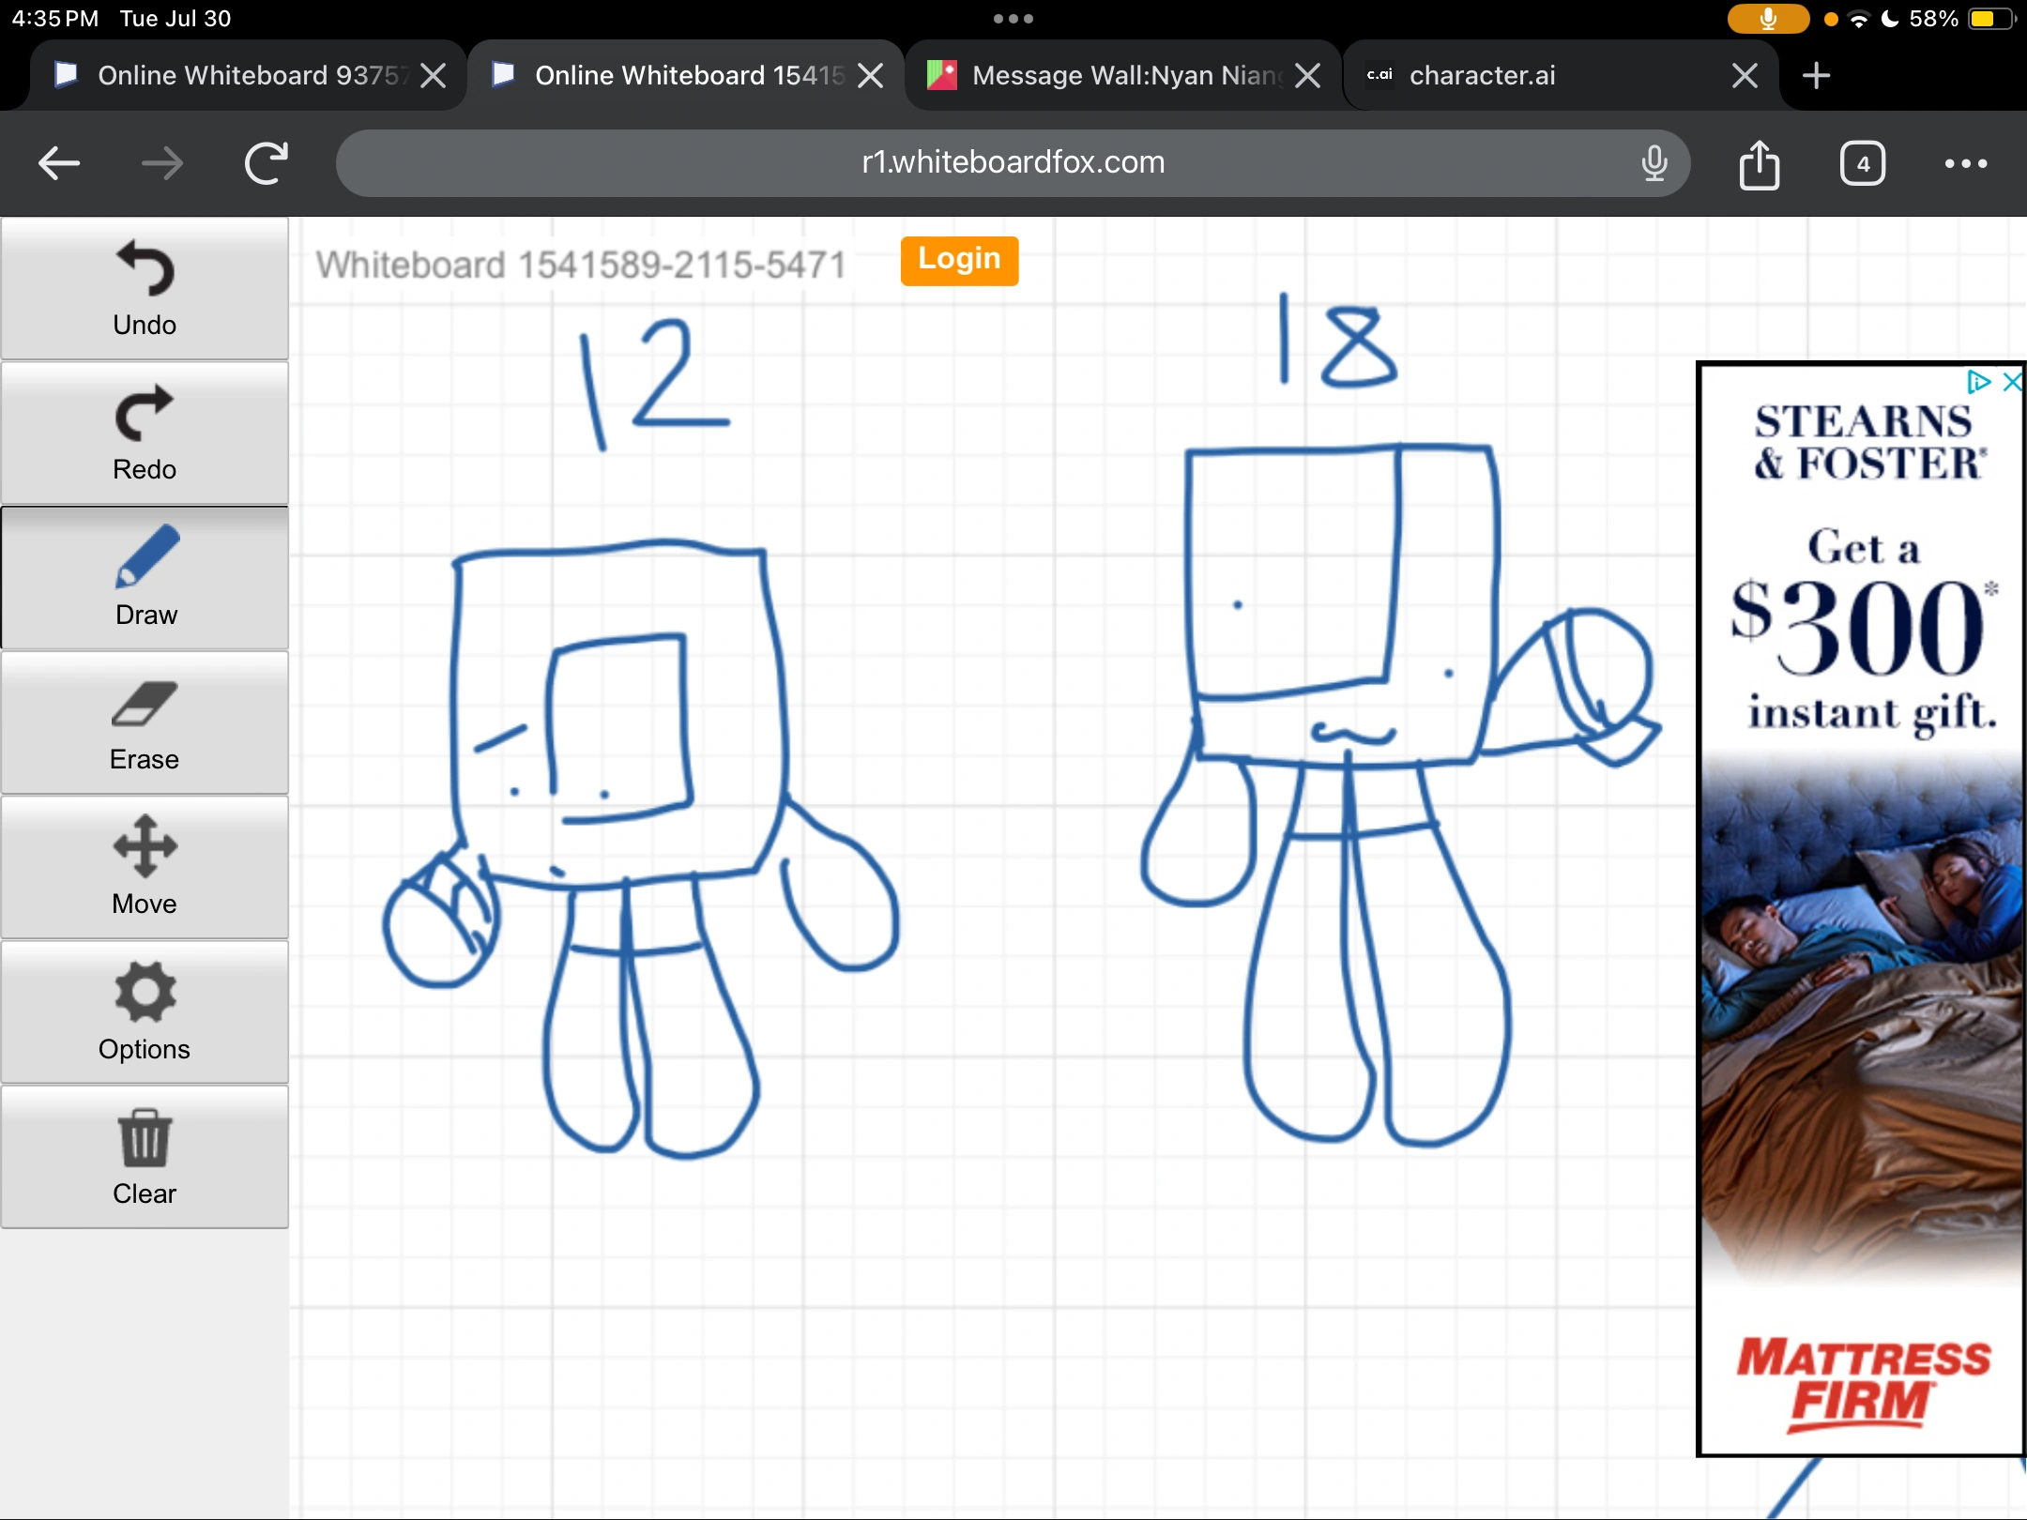Switch to Message Wall:Nyan tab
The image size is (2027, 1520).
1107,75
